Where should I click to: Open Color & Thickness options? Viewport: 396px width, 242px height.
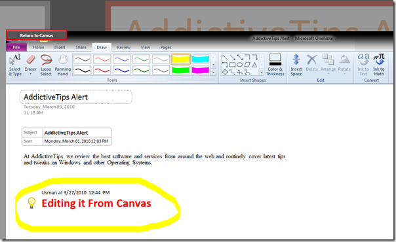pyautogui.click(x=275, y=65)
